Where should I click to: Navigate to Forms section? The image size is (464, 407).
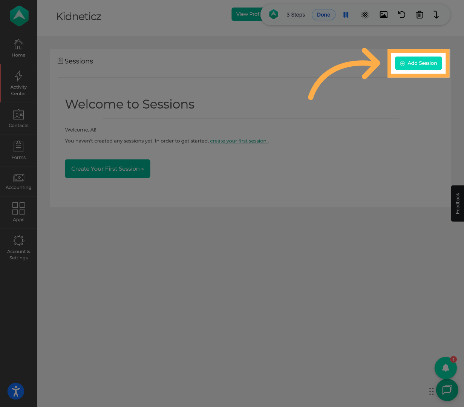click(18, 150)
